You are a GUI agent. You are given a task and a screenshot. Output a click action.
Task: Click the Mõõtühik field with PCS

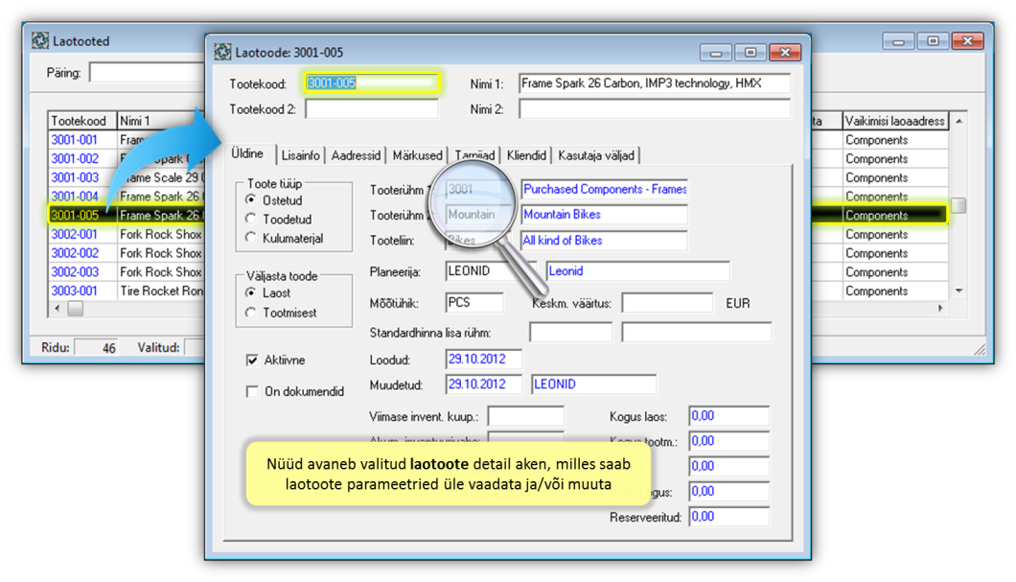coord(474,303)
